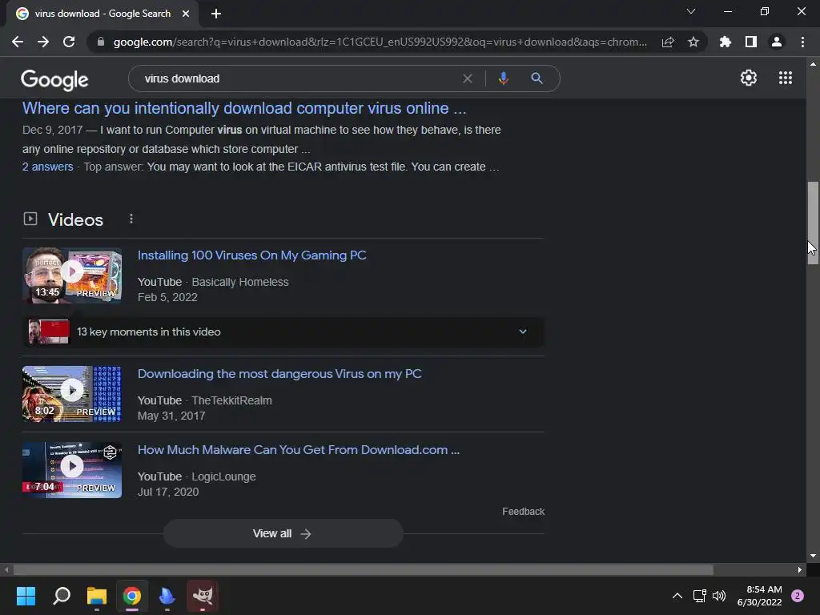Screen dimensions: 820x615
Task: Click the address bar URL
Action: click(380, 42)
